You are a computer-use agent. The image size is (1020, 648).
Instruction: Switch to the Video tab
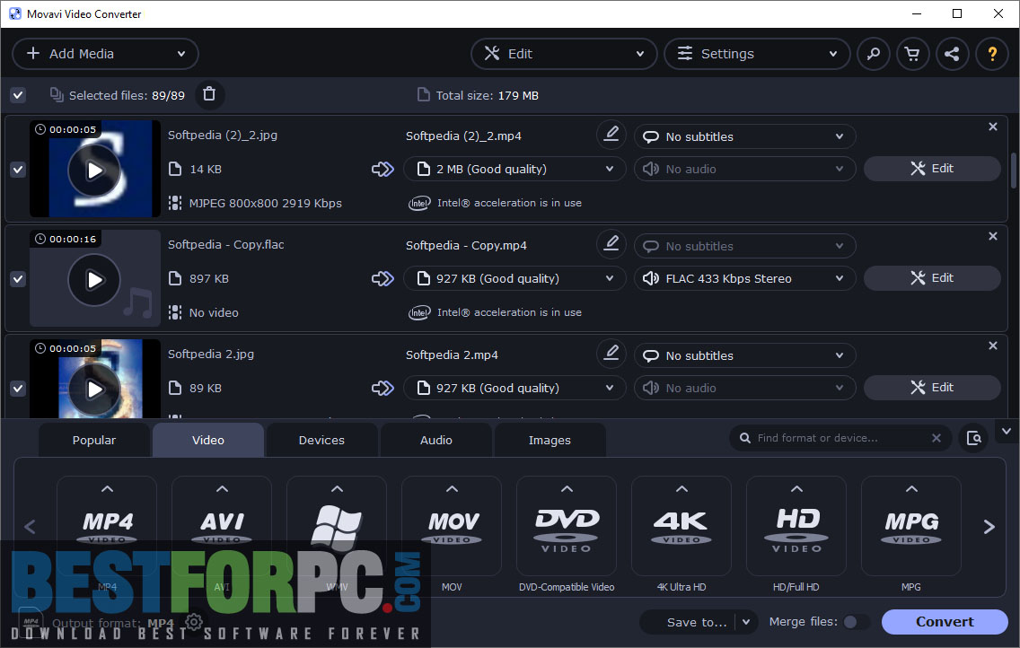pos(208,440)
